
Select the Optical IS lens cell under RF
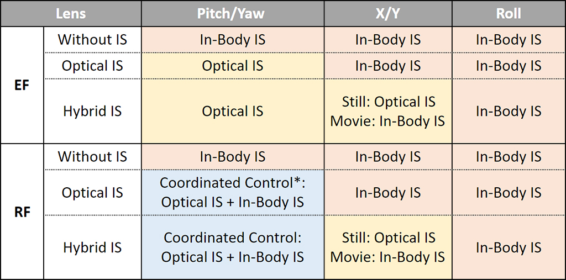pyautogui.click(x=92, y=193)
